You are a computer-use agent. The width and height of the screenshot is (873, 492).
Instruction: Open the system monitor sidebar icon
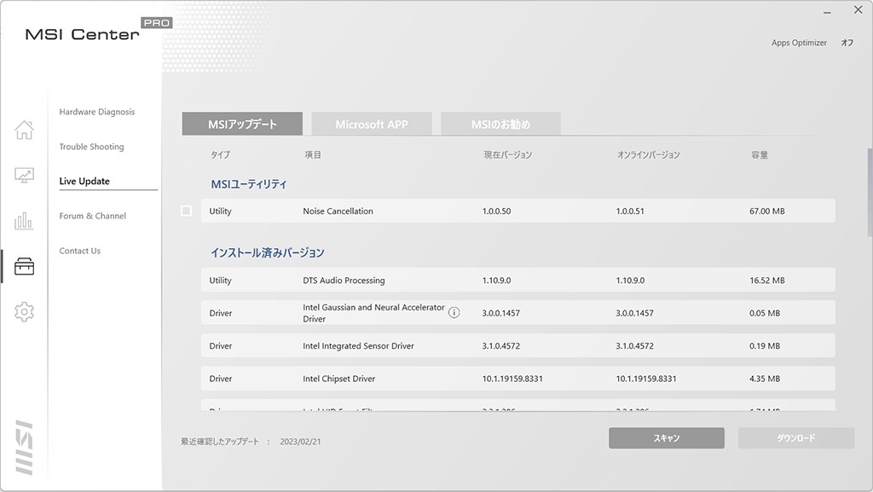pos(24,176)
